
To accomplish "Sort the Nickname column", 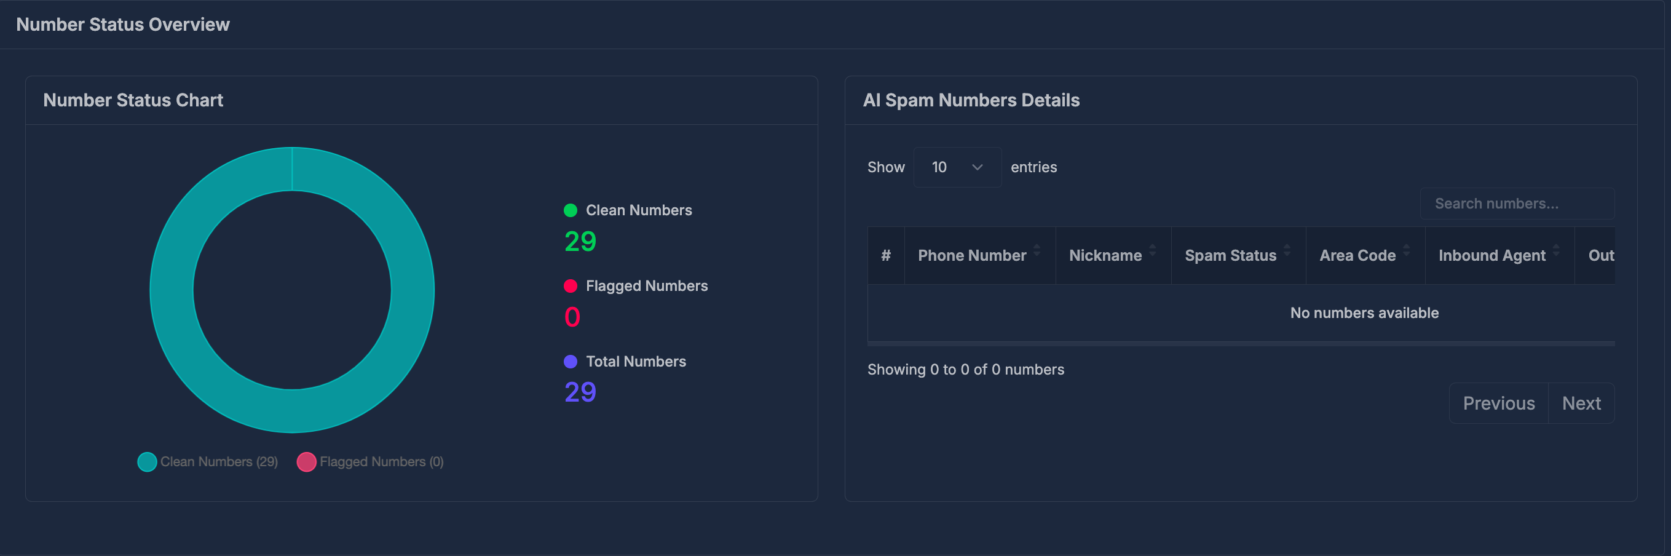I will [1105, 255].
